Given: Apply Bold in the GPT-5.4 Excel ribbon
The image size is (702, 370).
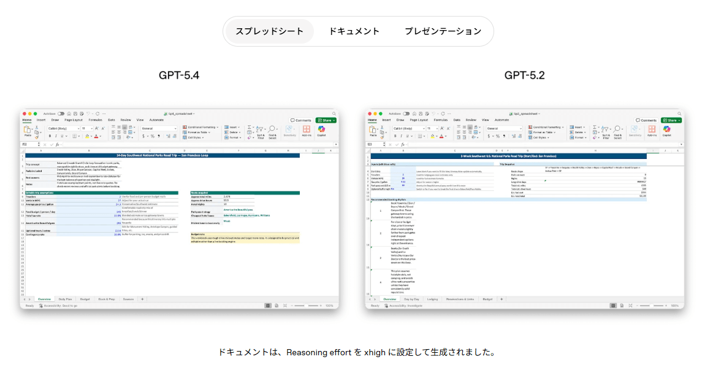Looking at the screenshot, I should click(x=49, y=136).
